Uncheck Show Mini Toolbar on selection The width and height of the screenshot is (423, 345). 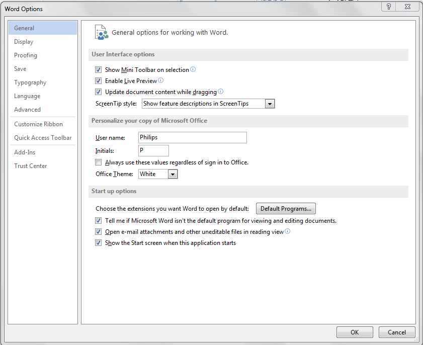point(98,70)
